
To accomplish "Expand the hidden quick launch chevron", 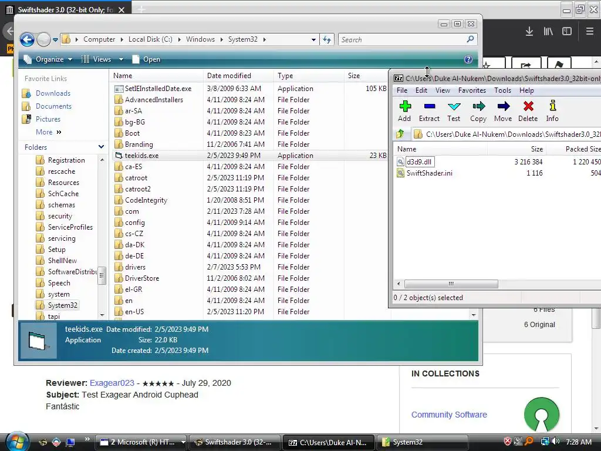I will pos(87,439).
